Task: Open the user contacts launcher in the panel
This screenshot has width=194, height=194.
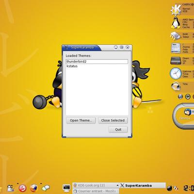Action: click(11, 188)
